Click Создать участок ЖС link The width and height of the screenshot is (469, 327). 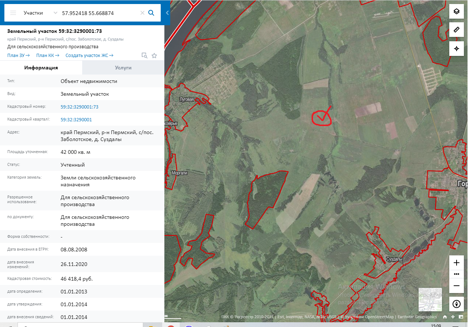(x=89, y=56)
